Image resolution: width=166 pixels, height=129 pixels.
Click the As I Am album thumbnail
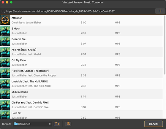click(x=5, y=52)
